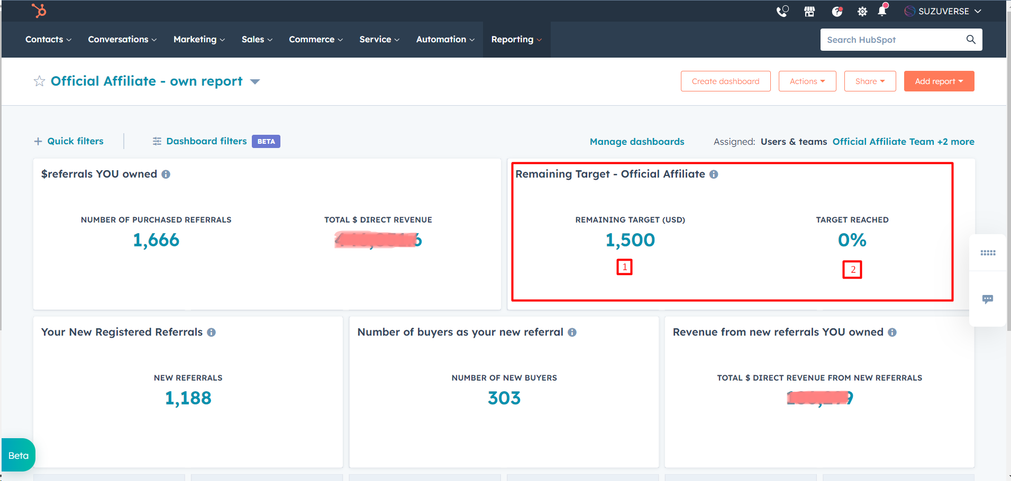Open the calling phone icon
Image resolution: width=1011 pixels, height=481 pixels.
pyautogui.click(x=782, y=11)
